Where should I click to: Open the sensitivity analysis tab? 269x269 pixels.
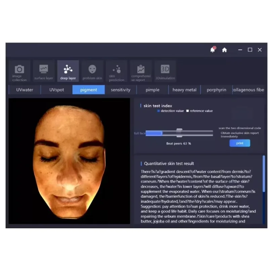(120, 90)
